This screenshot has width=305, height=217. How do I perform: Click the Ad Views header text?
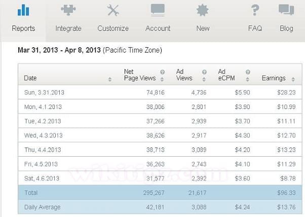point(184,75)
